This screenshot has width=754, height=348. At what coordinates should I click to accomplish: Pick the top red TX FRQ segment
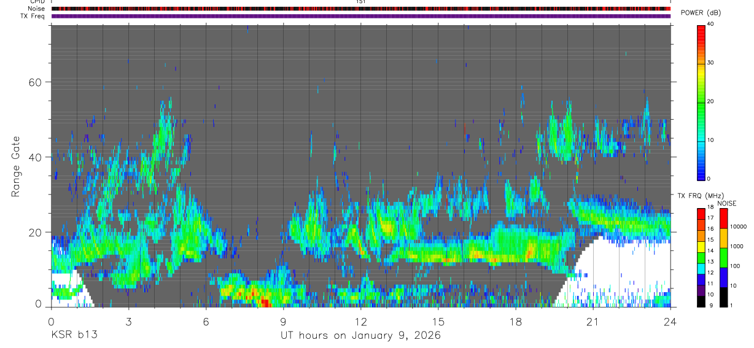(701, 214)
